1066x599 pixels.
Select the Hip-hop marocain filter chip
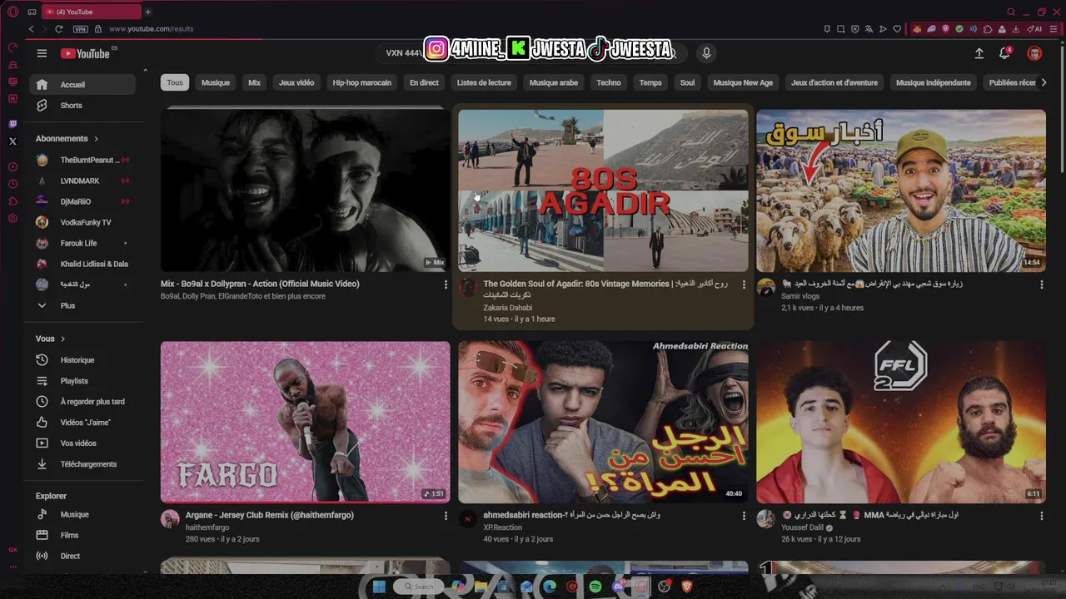pos(361,82)
